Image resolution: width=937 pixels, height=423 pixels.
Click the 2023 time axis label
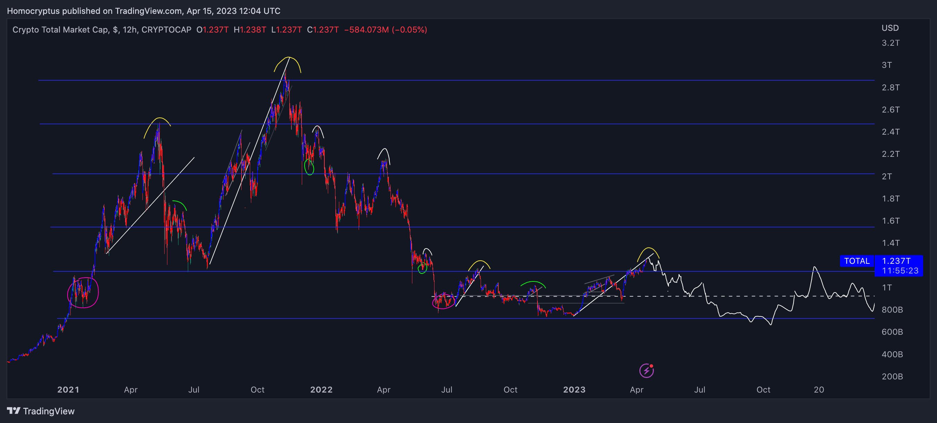pos(574,390)
